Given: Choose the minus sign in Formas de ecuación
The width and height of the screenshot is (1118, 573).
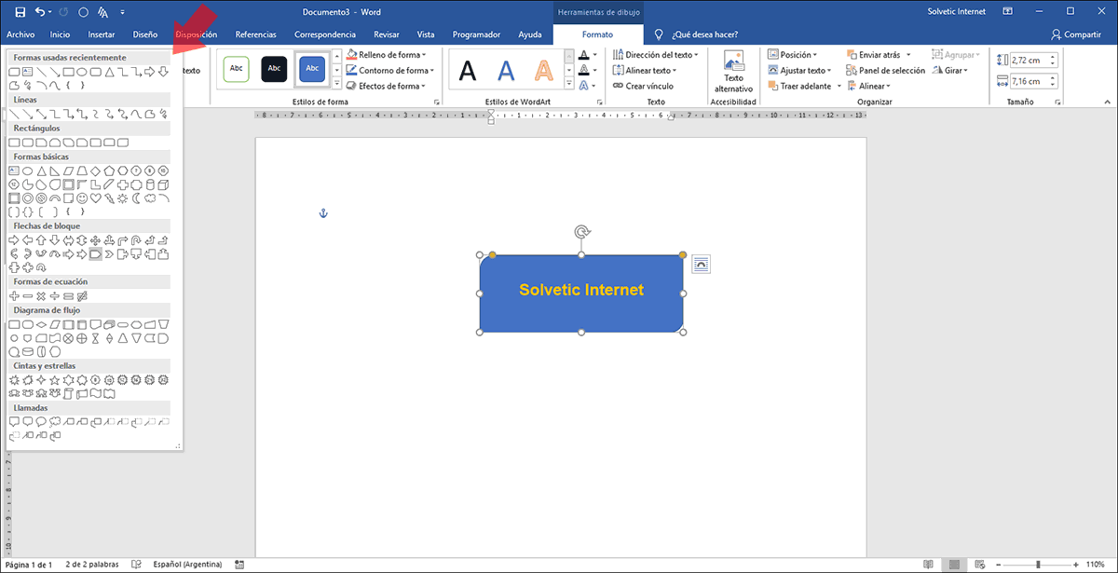Looking at the screenshot, I should click(28, 296).
